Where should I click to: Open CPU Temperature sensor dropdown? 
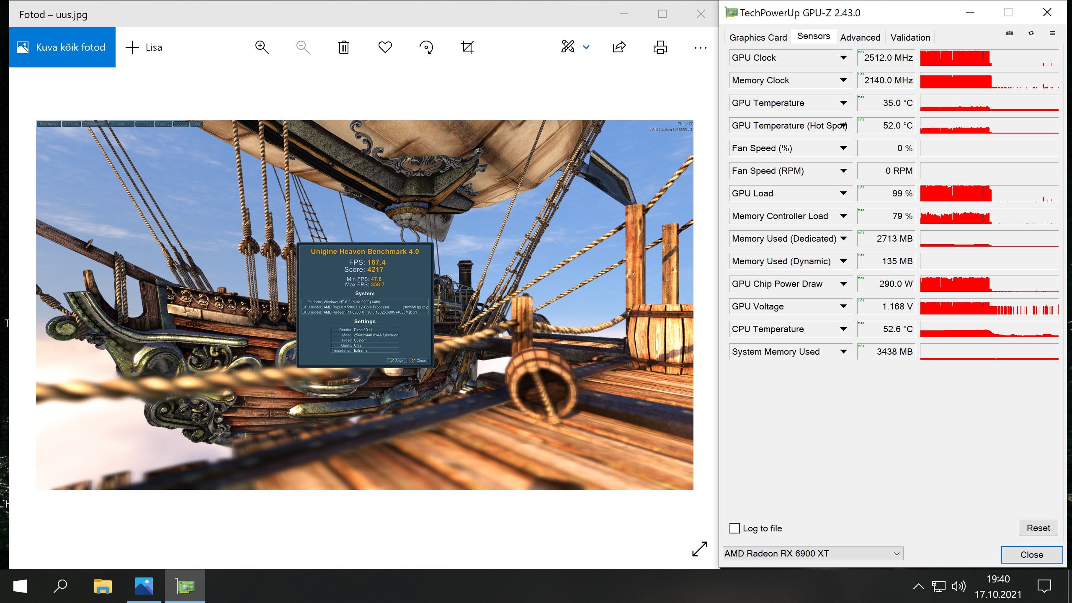pyautogui.click(x=843, y=329)
